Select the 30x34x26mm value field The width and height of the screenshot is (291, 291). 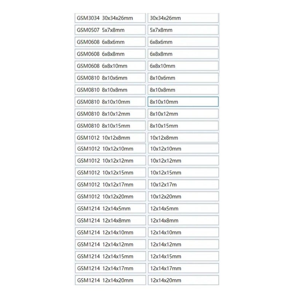(x=183, y=18)
